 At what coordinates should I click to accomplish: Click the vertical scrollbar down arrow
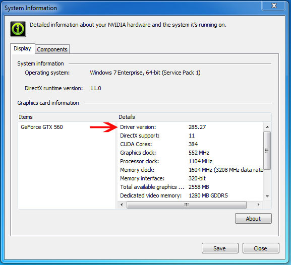point(267,196)
